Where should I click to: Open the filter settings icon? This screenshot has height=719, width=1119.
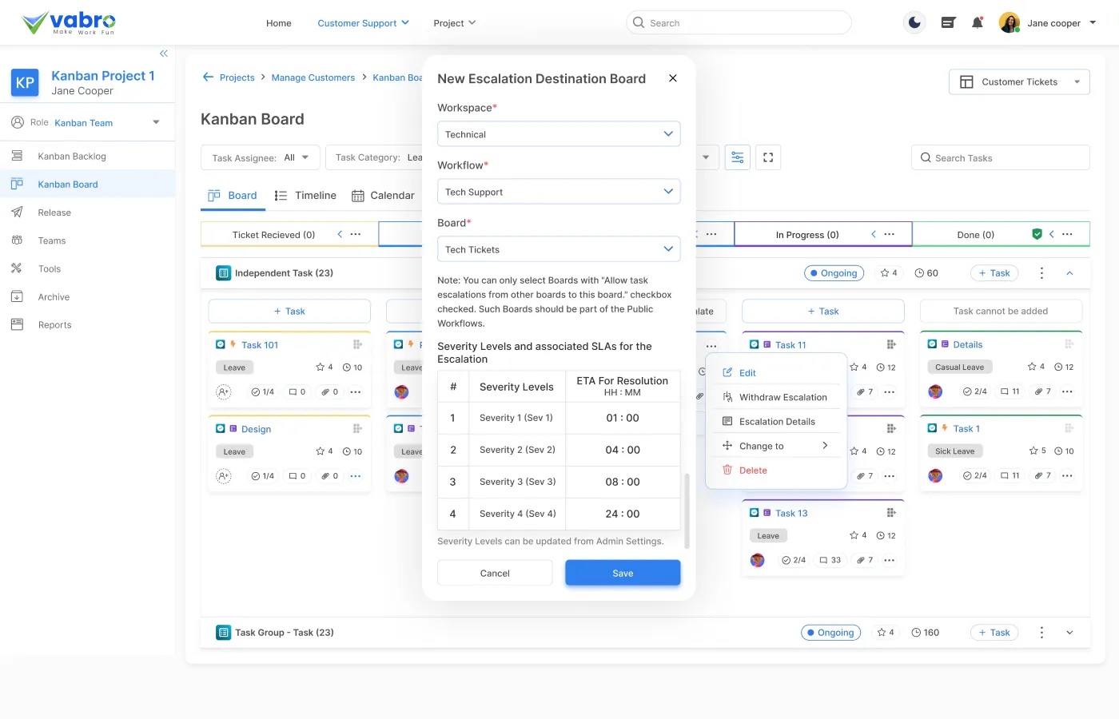click(x=737, y=157)
